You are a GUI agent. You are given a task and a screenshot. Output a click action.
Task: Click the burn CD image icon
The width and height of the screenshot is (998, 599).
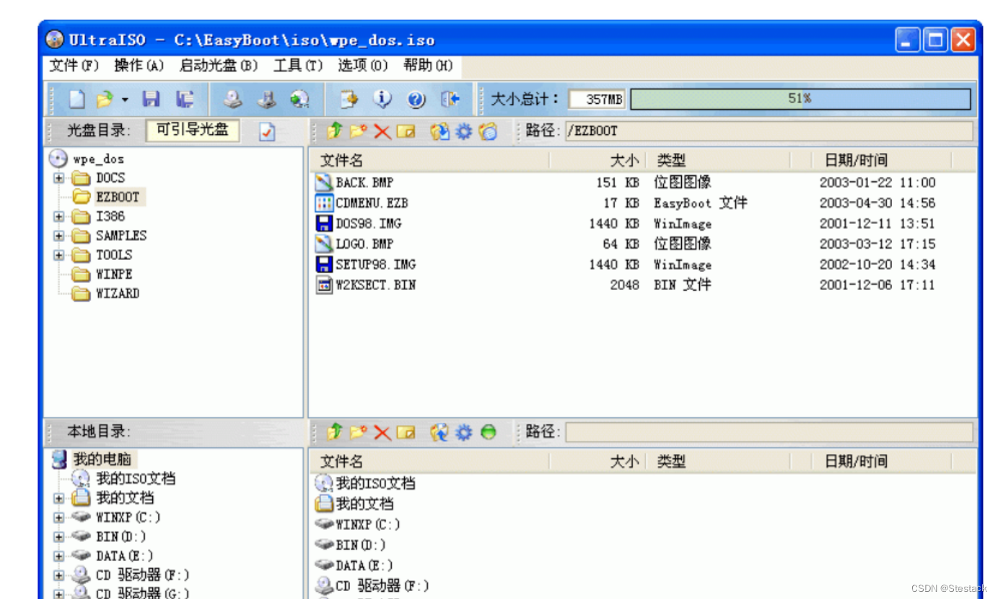299,100
